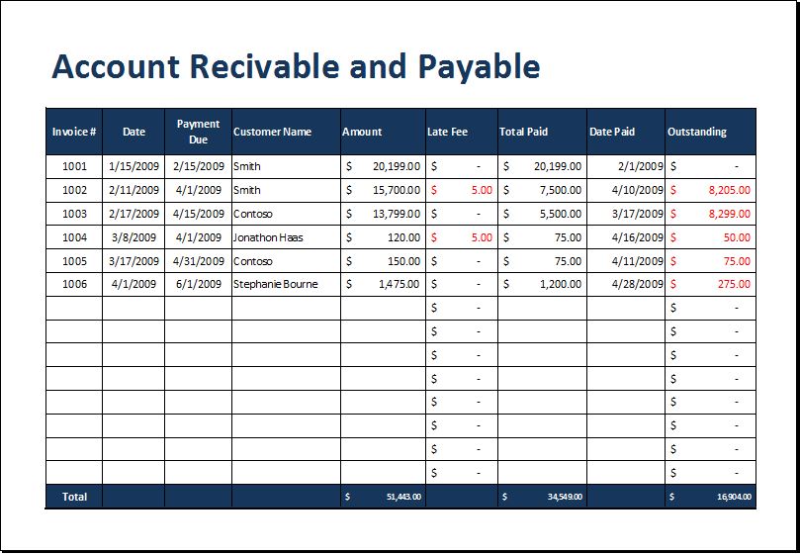Select the Total row label cell

(x=74, y=497)
